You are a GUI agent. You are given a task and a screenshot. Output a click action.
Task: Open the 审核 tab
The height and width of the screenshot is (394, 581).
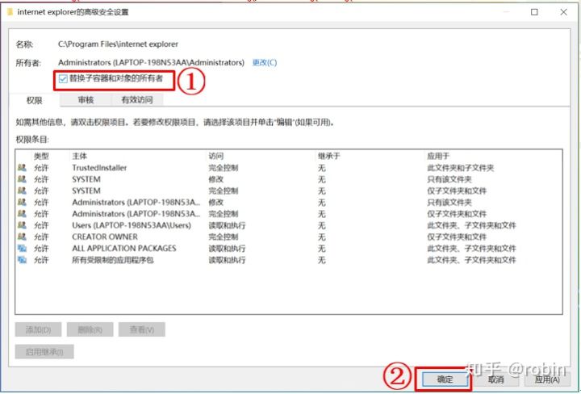coord(86,99)
